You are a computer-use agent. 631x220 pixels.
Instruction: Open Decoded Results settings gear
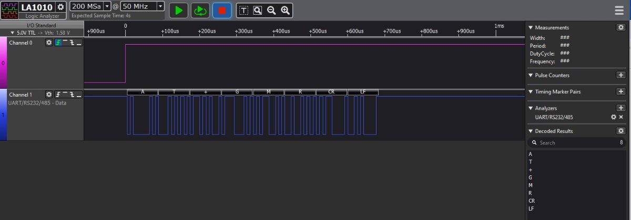(620, 131)
